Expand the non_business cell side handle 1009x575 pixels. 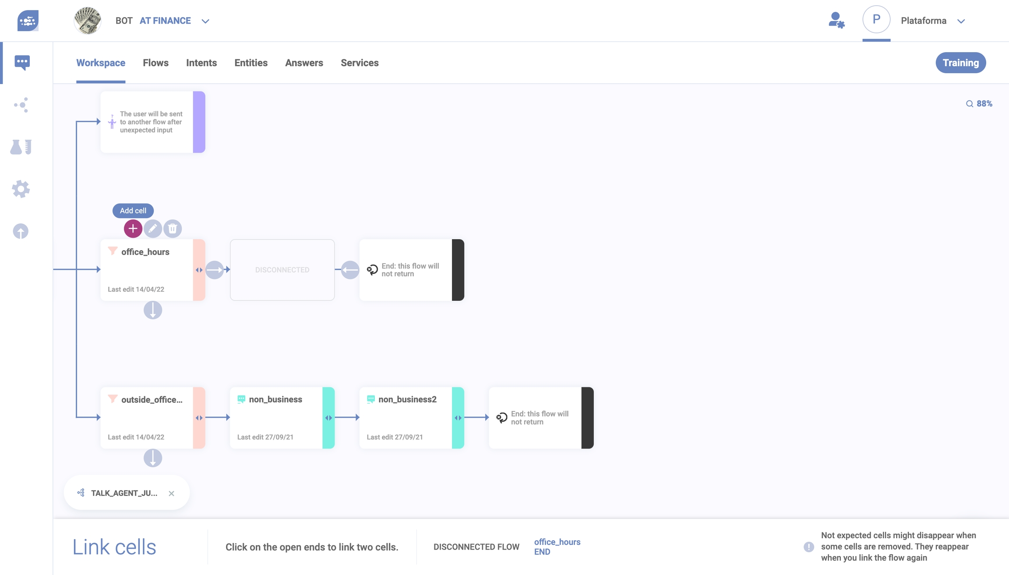(328, 418)
